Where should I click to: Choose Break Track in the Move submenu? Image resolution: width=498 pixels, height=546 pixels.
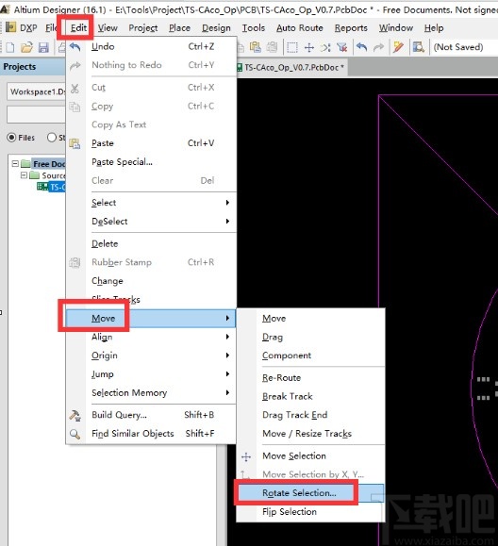[x=310, y=397]
